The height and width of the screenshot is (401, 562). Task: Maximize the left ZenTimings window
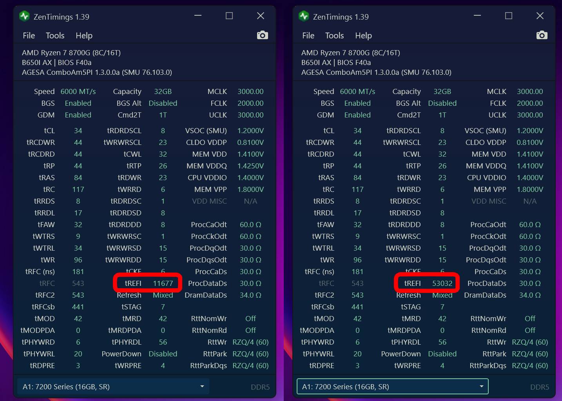(x=229, y=16)
